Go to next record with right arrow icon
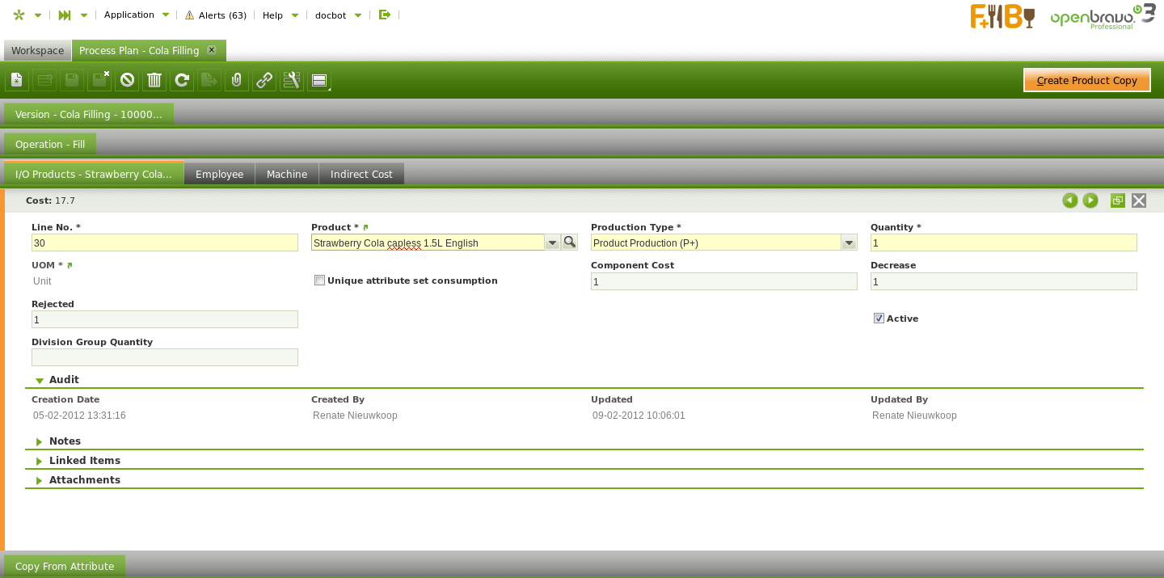The width and height of the screenshot is (1164, 578). pyautogui.click(x=1090, y=200)
